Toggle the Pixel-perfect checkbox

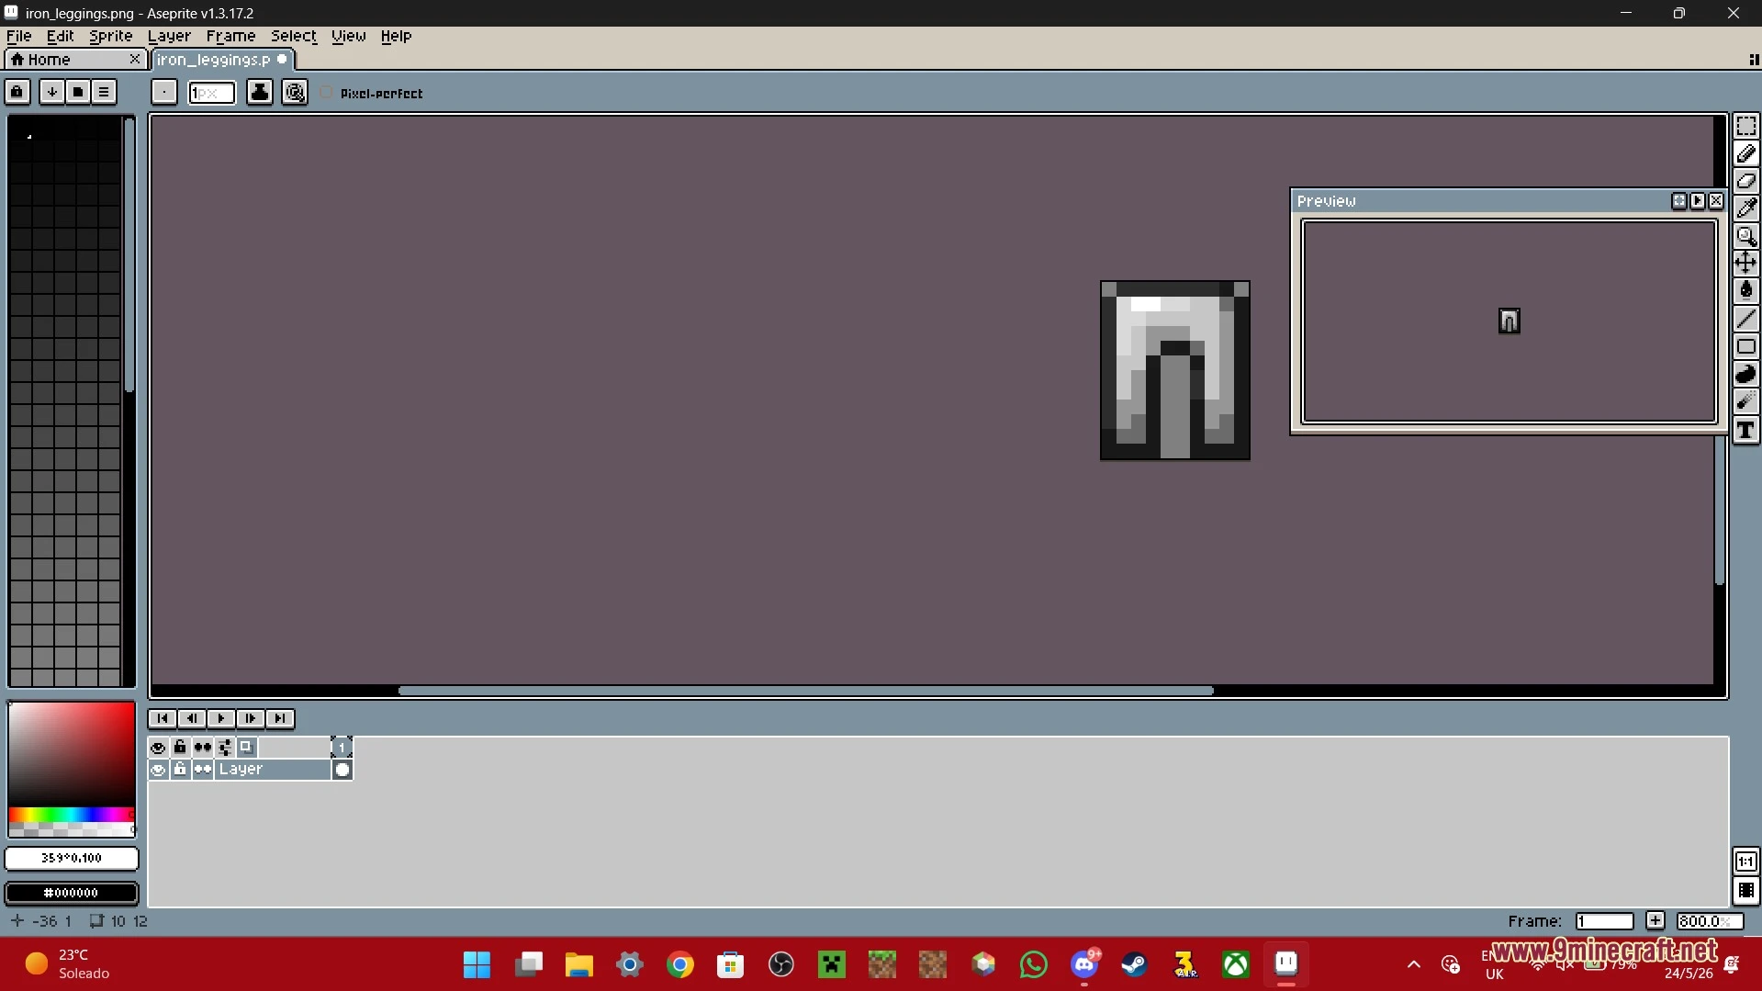click(372, 93)
